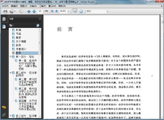The image size is (164, 120).
Task: Click bookmarks list scroll down arrow
Action: (x=40, y=116)
